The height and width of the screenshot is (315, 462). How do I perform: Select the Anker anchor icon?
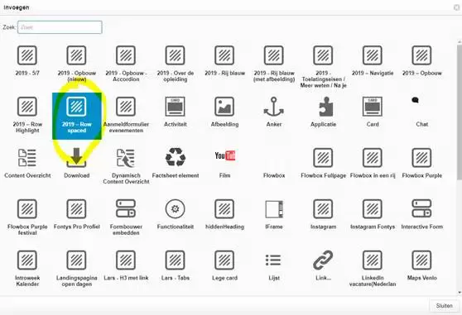click(x=274, y=107)
